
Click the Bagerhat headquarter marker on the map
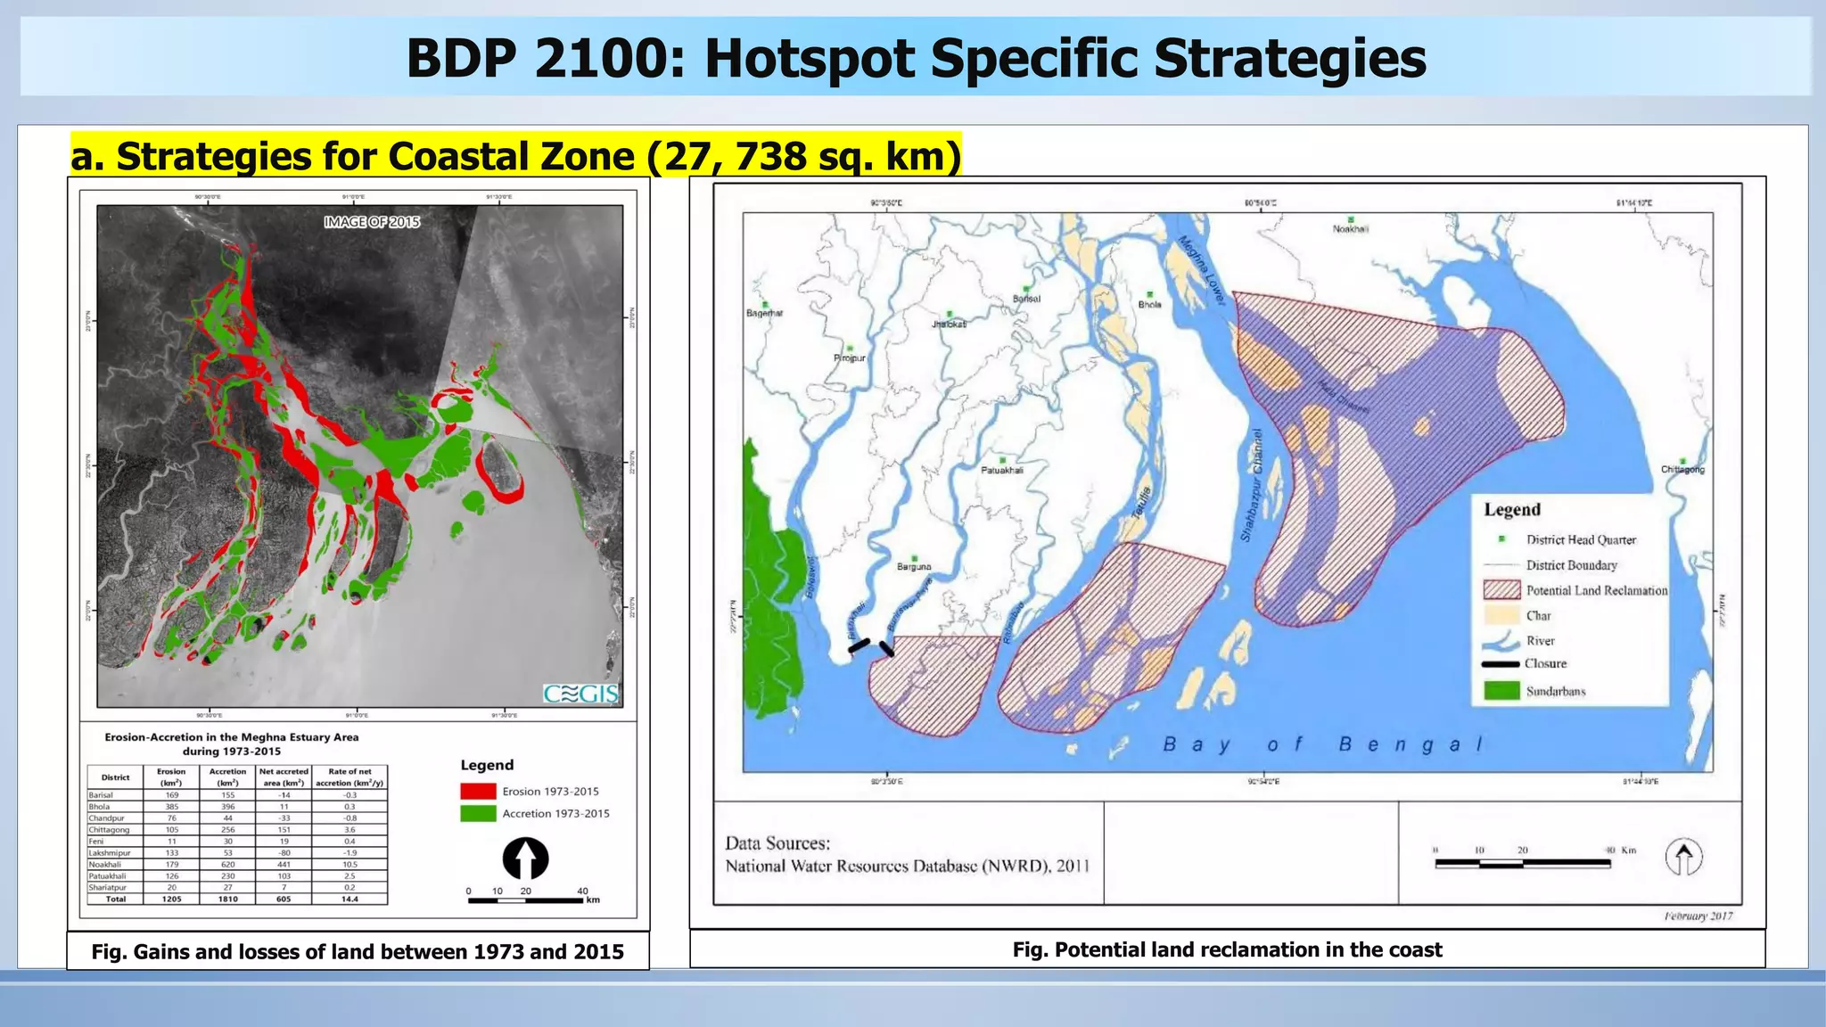point(764,305)
